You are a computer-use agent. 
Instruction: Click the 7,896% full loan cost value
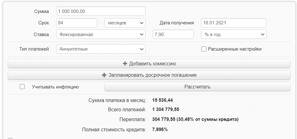coord(160,130)
